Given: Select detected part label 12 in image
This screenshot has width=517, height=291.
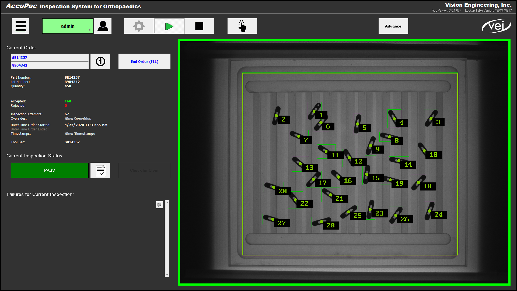Looking at the screenshot, I should click(x=358, y=161).
